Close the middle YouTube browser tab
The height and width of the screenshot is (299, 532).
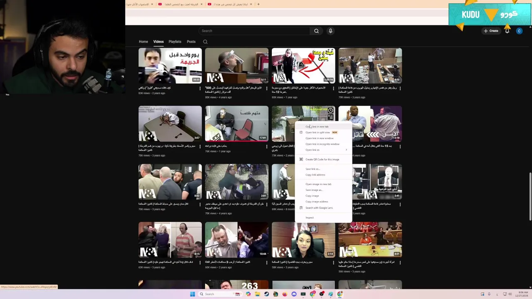click(x=202, y=4)
